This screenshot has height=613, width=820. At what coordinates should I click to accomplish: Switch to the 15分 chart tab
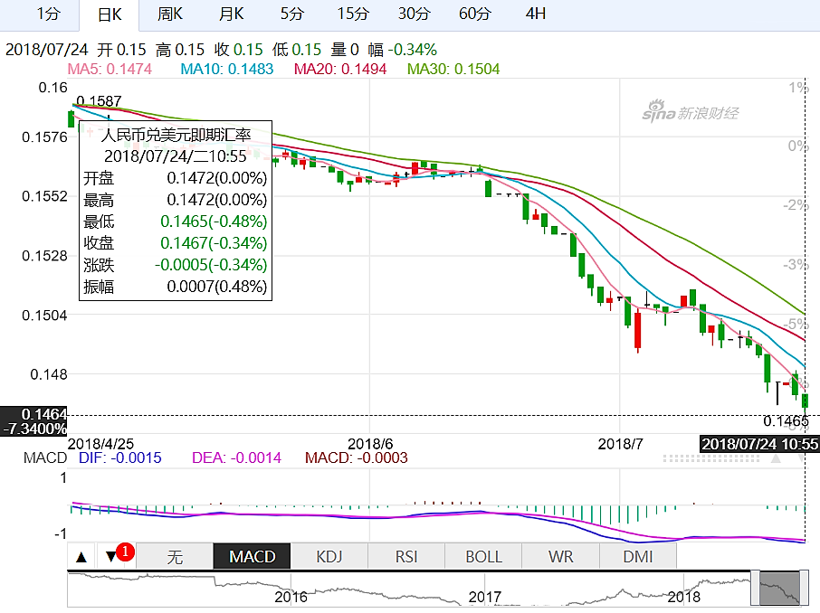click(353, 14)
